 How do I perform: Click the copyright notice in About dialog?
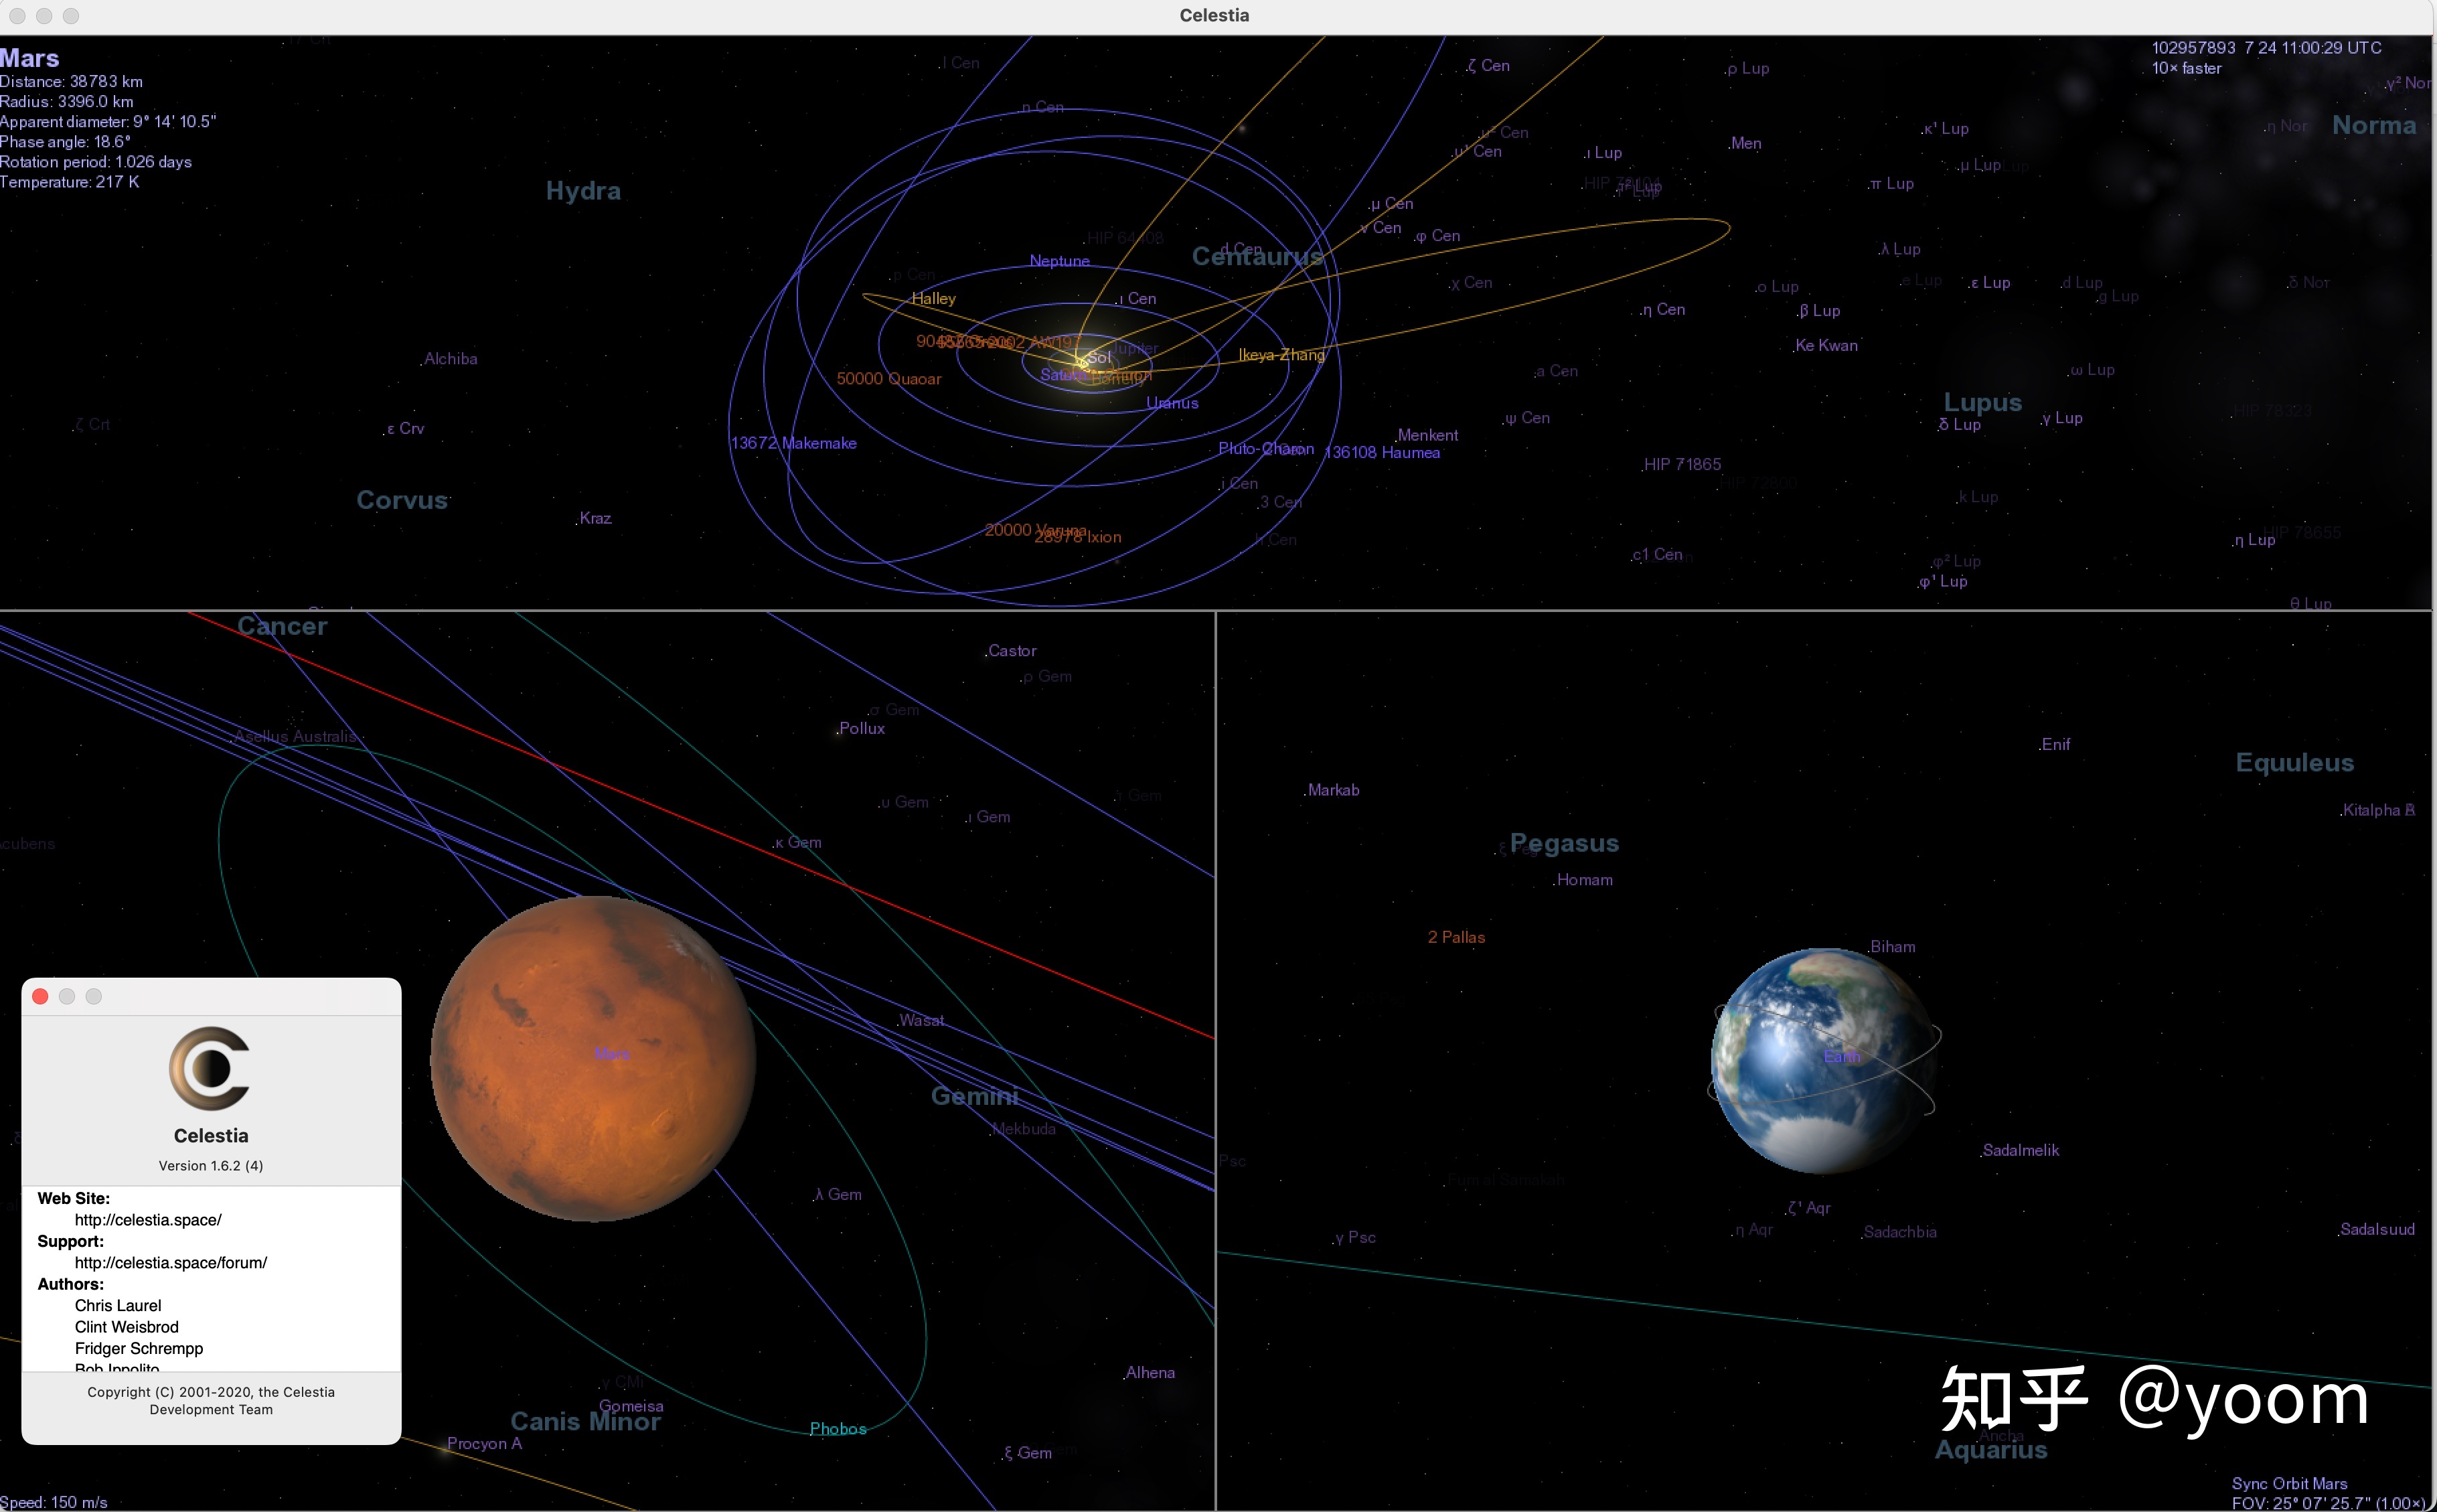click(x=211, y=1401)
